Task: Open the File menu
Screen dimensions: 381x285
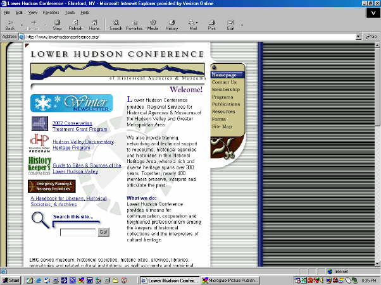Action: click(7, 13)
